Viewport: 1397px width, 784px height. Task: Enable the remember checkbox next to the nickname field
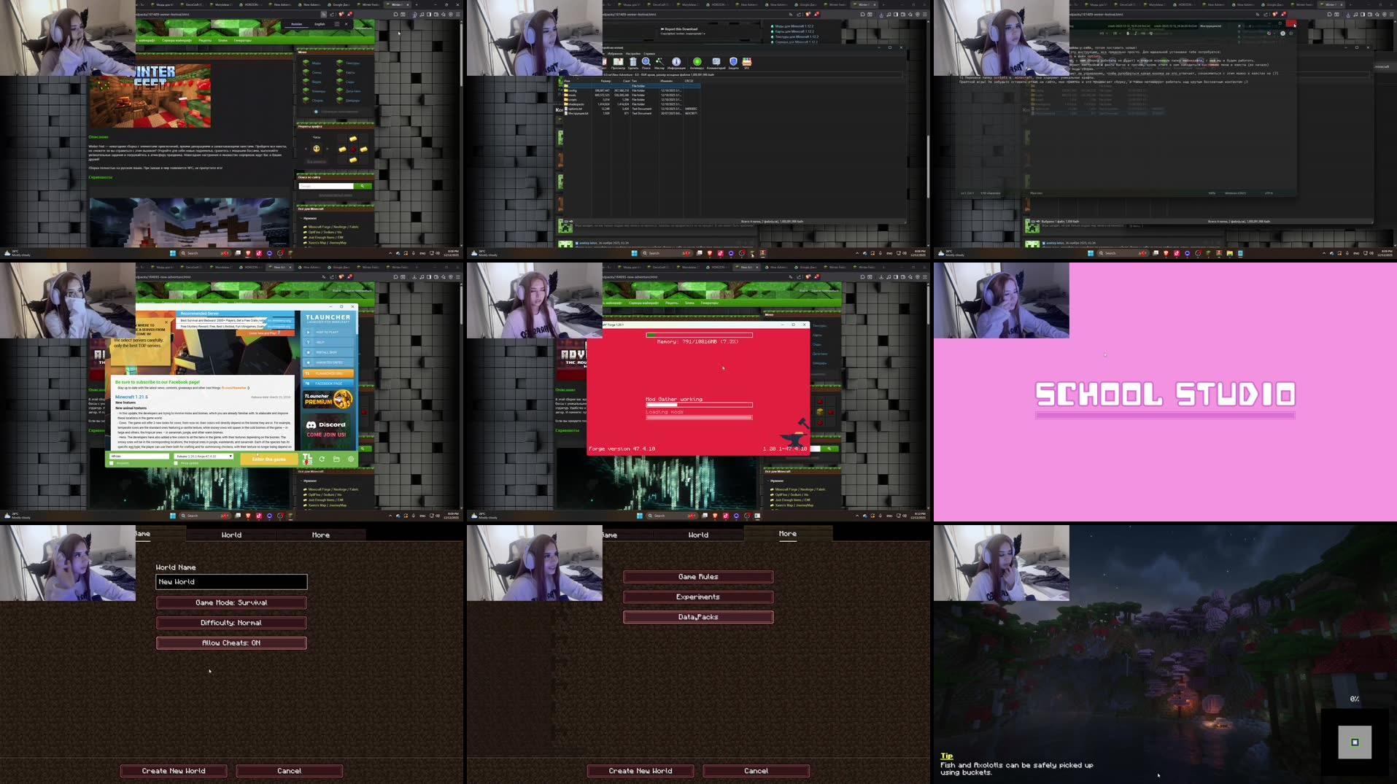coord(111,463)
